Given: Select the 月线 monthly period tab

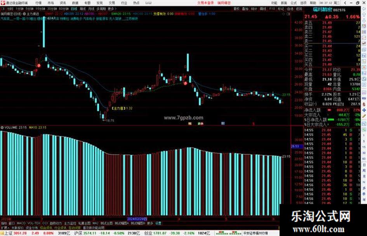Looking at the screenshot, I should click(91, 9).
